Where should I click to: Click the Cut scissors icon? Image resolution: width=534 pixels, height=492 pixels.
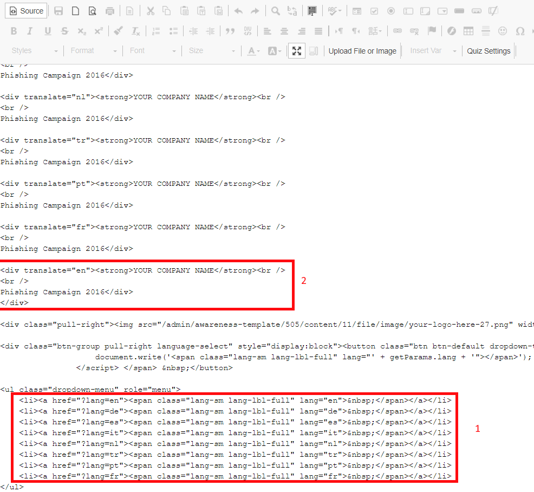(x=150, y=11)
